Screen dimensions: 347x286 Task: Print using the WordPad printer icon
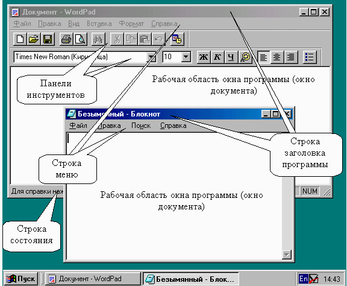pyautogui.click(x=66, y=39)
